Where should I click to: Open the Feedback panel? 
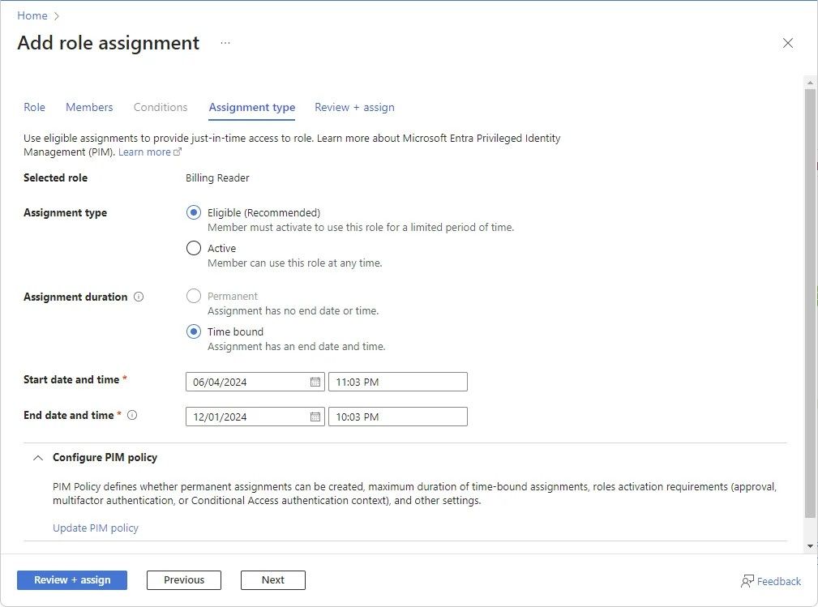pos(770,580)
